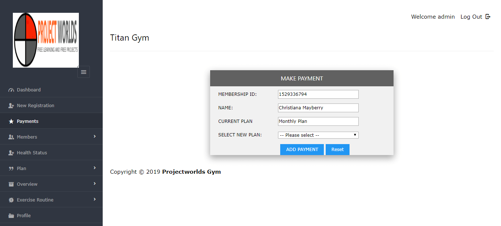
Task: Click the Members group icon
Action: 11,137
